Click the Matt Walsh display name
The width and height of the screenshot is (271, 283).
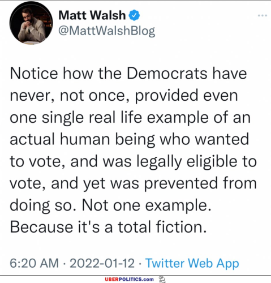pos(92,15)
